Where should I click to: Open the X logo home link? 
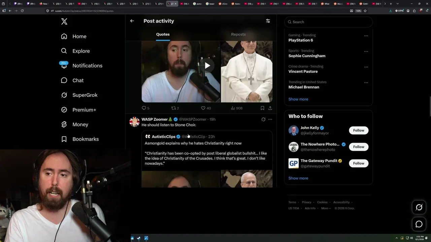(64, 22)
